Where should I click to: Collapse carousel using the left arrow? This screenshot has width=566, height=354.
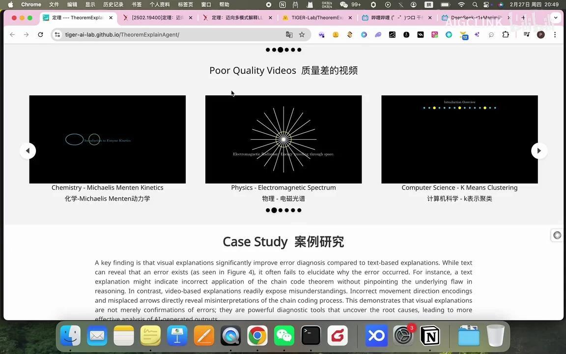[x=28, y=150]
